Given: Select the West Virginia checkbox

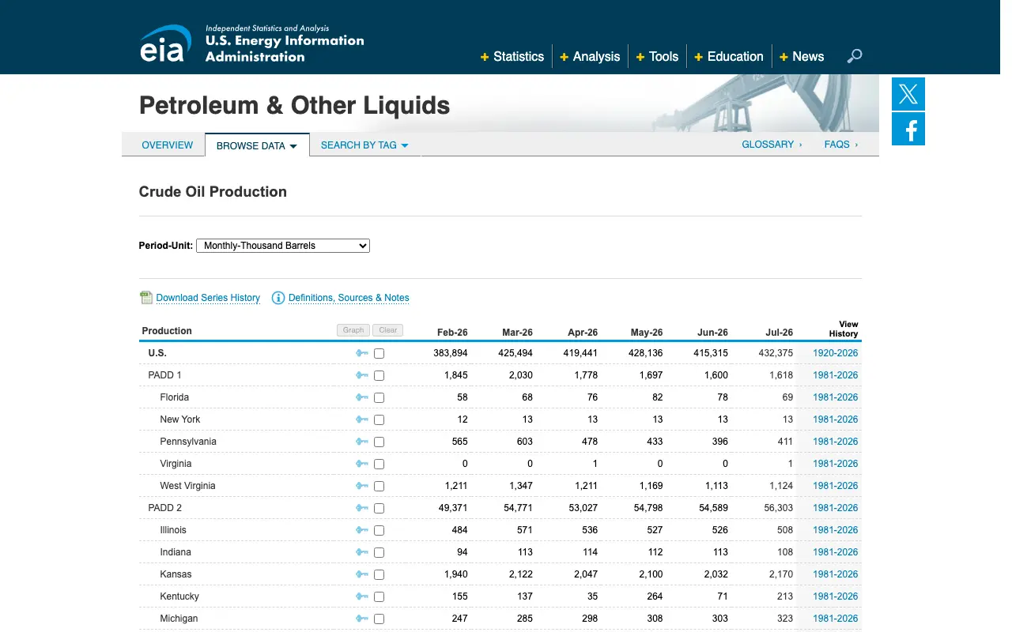Looking at the screenshot, I should pyautogui.click(x=379, y=486).
